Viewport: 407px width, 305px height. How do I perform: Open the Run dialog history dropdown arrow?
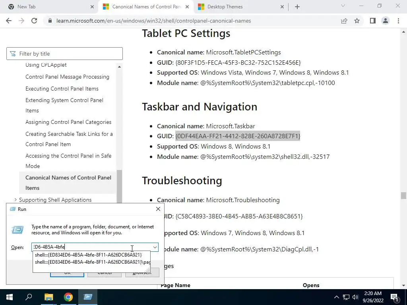155,247
